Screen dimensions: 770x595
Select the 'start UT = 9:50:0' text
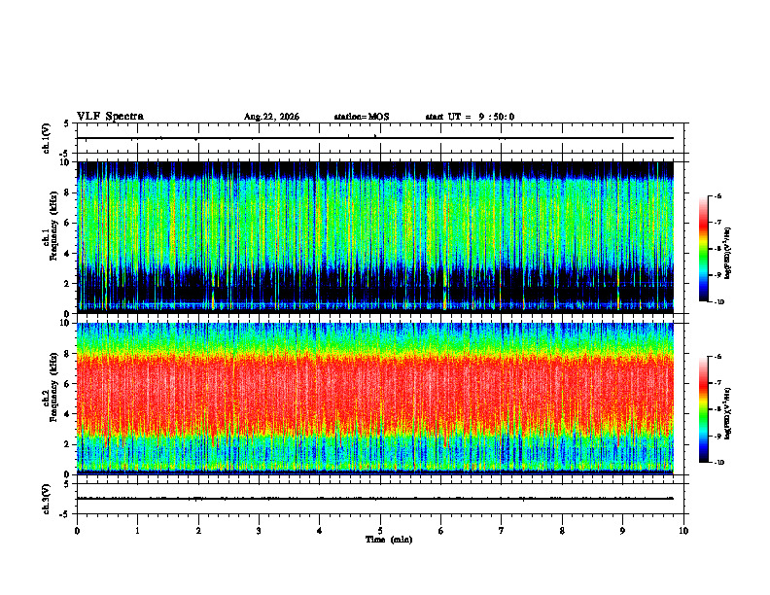pos(470,117)
